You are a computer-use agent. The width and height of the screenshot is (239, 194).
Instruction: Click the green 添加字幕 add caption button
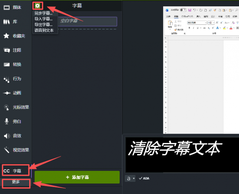coord(77,177)
